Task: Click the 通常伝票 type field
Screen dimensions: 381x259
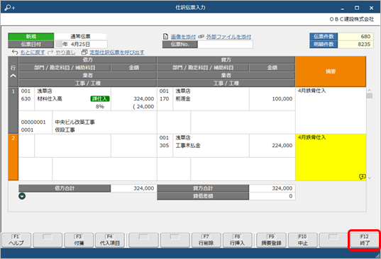Action: pyautogui.click(x=80, y=37)
